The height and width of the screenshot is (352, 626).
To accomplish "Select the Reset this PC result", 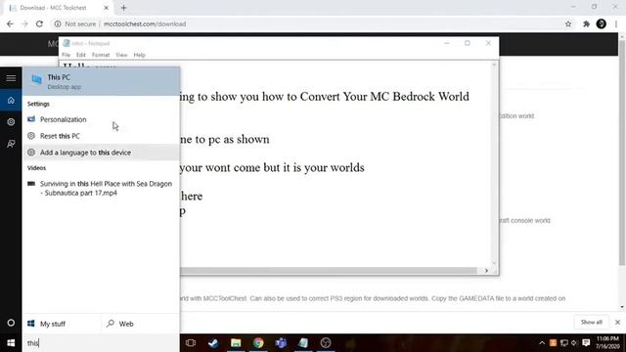I will 101,136.
